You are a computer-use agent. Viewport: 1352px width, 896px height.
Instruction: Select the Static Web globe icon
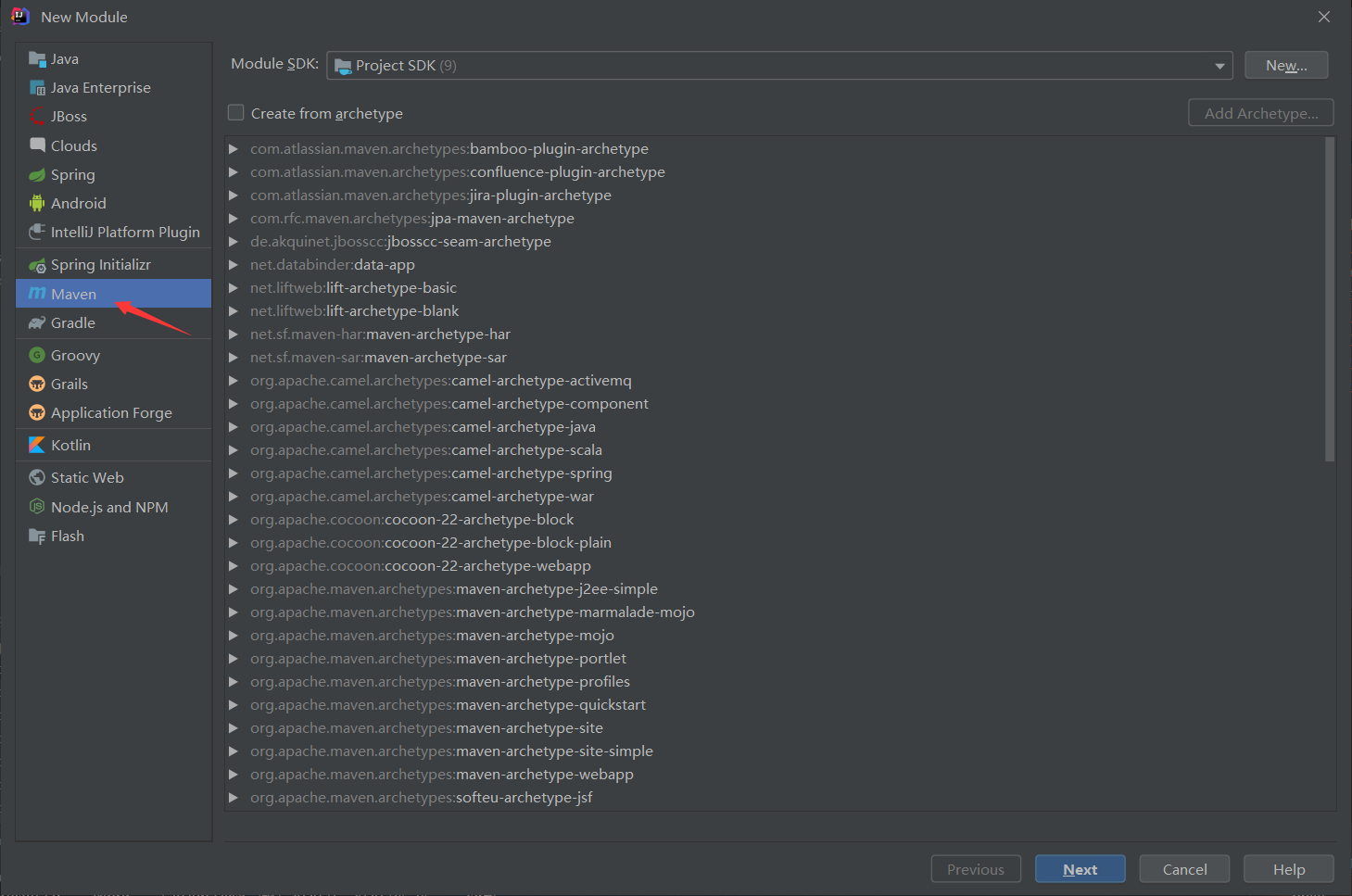click(x=37, y=478)
